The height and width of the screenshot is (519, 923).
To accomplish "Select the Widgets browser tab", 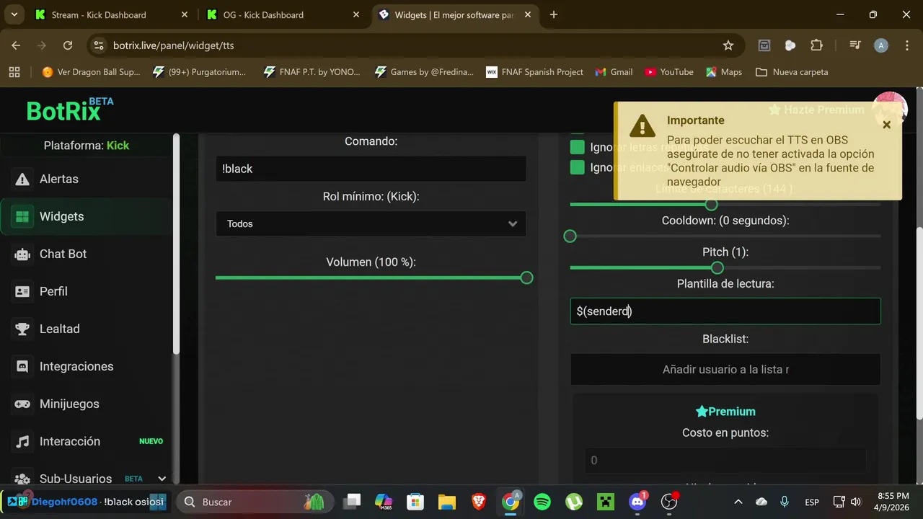I will point(454,14).
